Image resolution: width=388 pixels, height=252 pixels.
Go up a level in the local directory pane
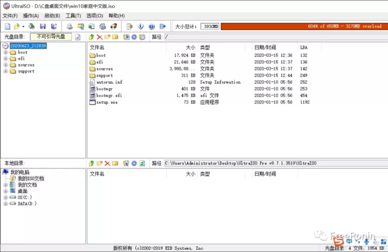(92, 164)
